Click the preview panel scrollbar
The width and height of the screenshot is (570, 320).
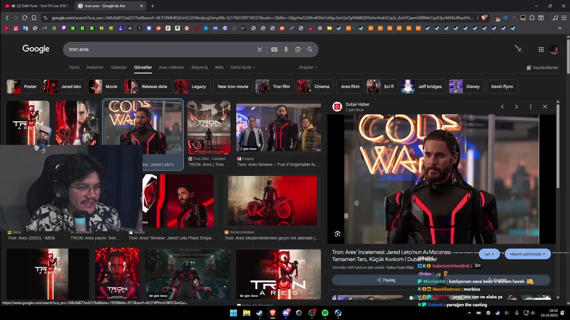558,147
